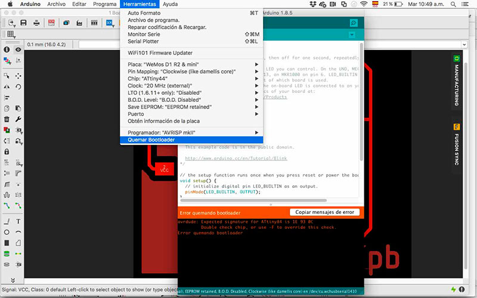Open Layer settings icon in Eagle
This screenshot has width=477, height=298.
7,61
